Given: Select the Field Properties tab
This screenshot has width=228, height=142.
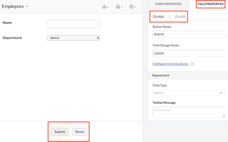Looking at the screenshot, I should [x=210, y=4].
